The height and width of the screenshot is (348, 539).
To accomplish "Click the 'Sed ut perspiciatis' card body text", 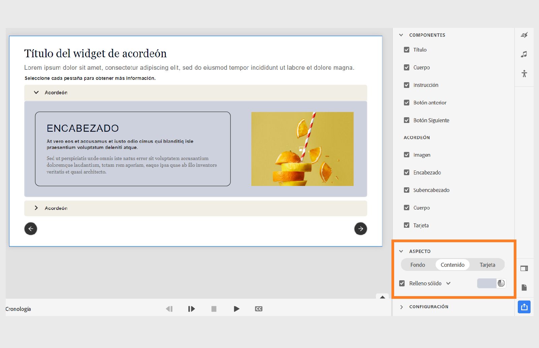I will point(132,165).
